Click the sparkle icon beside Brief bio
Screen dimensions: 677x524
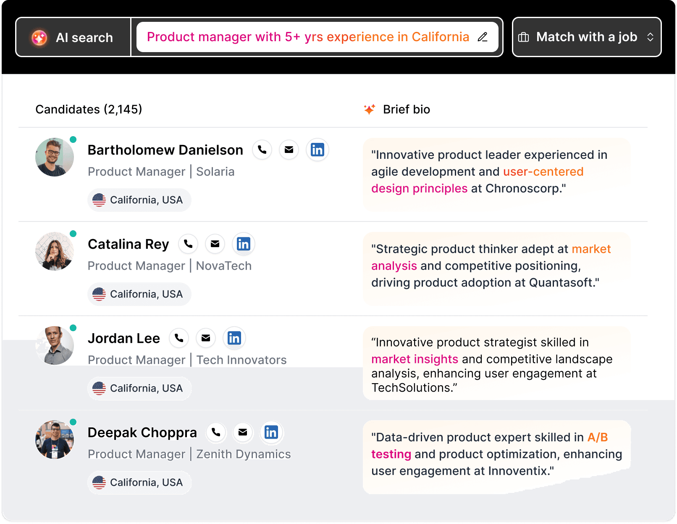[x=370, y=109]
